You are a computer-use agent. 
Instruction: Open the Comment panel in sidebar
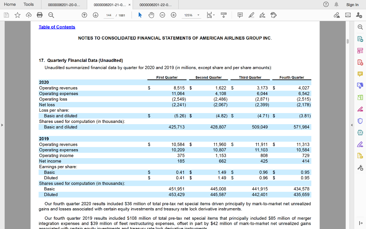(360, 74)
